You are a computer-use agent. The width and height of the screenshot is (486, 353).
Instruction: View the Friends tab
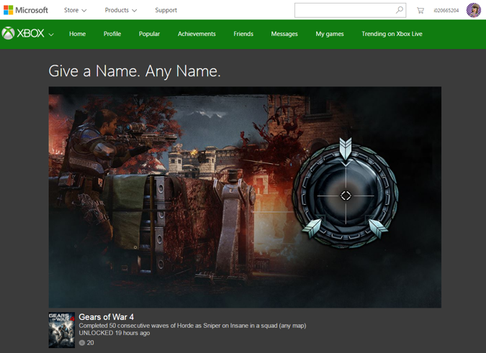point(243,34)
